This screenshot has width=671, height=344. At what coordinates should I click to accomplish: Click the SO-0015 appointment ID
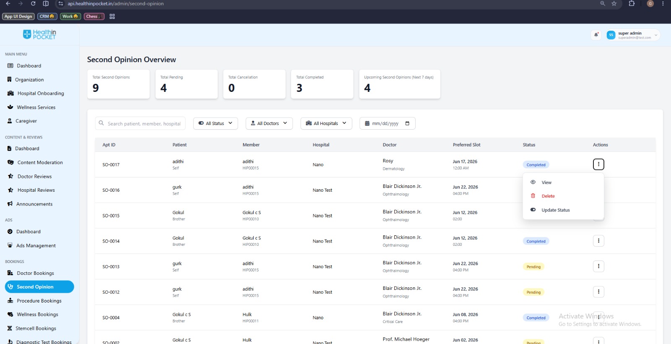[111, 216]
